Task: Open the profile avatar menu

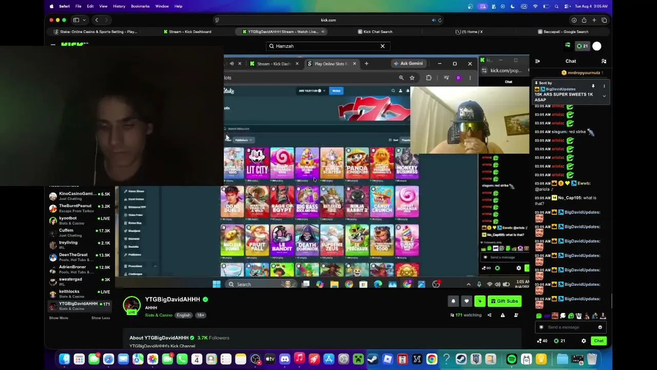Action: pyautogui.click(x=597, y=46)
